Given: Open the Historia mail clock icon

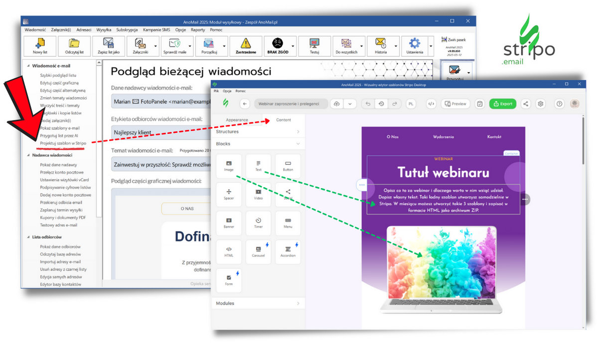Looking at the screenshot, I should [x=381, y=46].
